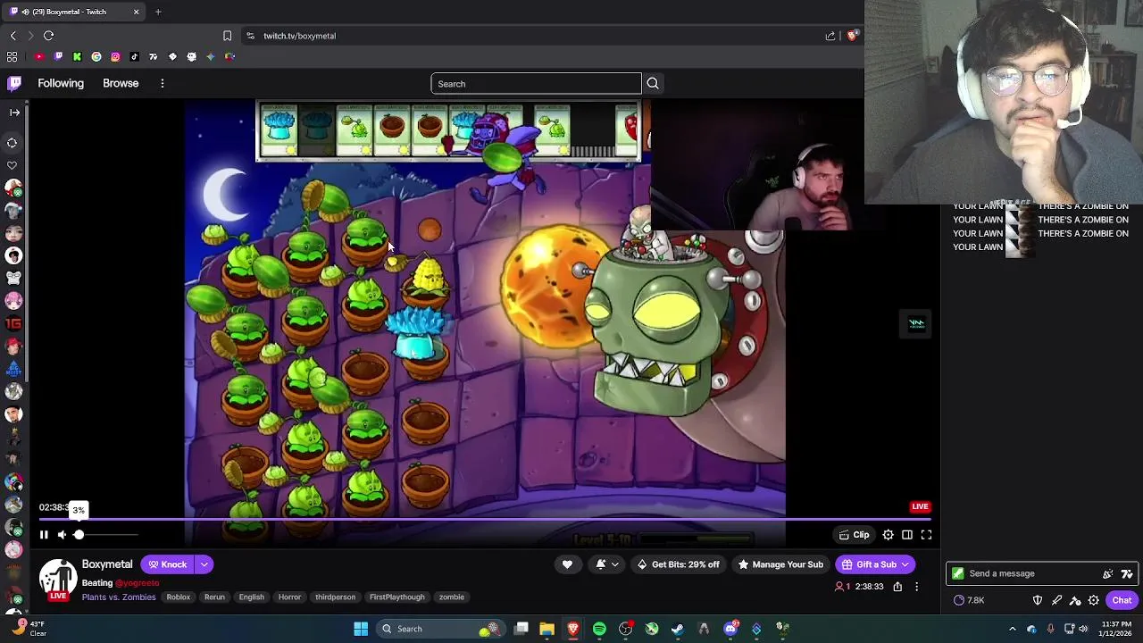Open the Twitch home logo
The image size is (1143, 643).
coord(14,83)
